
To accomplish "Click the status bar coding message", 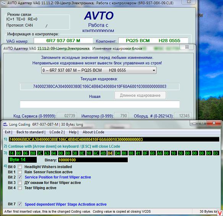I will click(77, 211).
